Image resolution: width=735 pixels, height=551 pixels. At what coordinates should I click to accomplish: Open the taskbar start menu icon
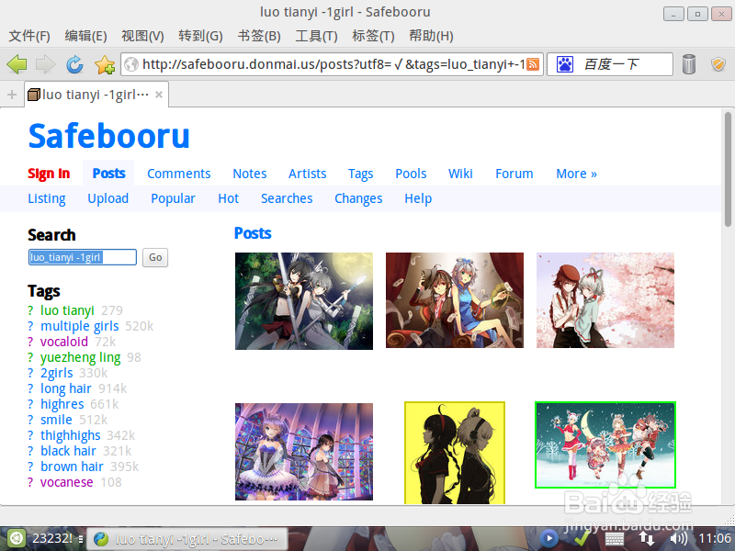(16, 538)
